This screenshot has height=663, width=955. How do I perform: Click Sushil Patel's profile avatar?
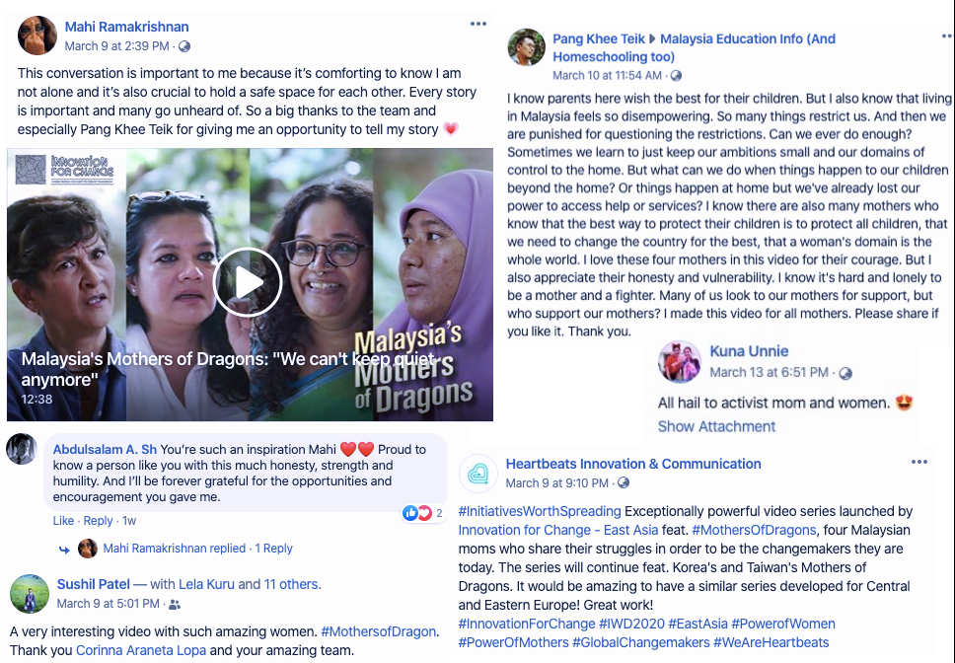pos(30,594)
